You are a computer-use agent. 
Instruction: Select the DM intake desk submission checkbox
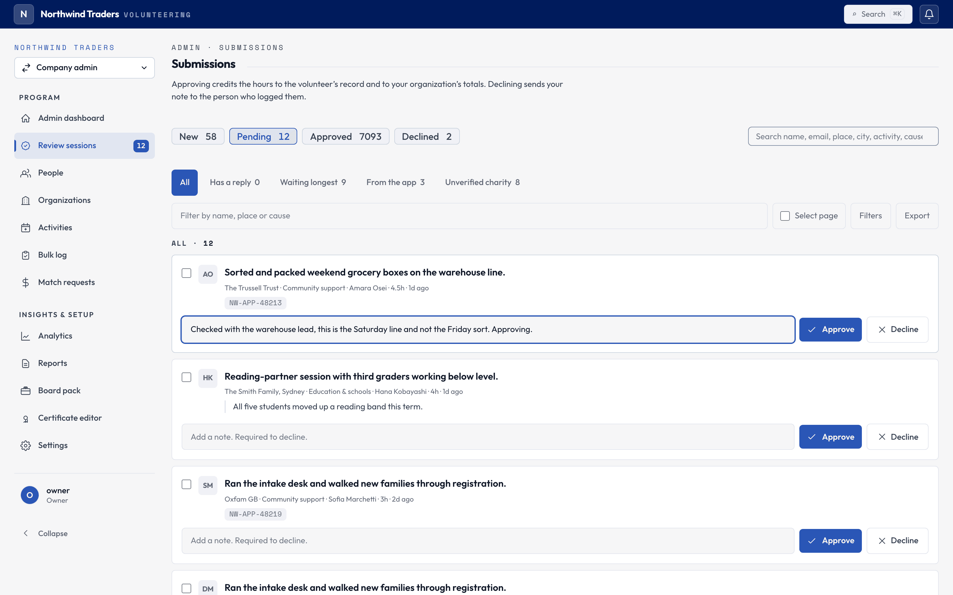pyautogui.click(x=186, y=588)
